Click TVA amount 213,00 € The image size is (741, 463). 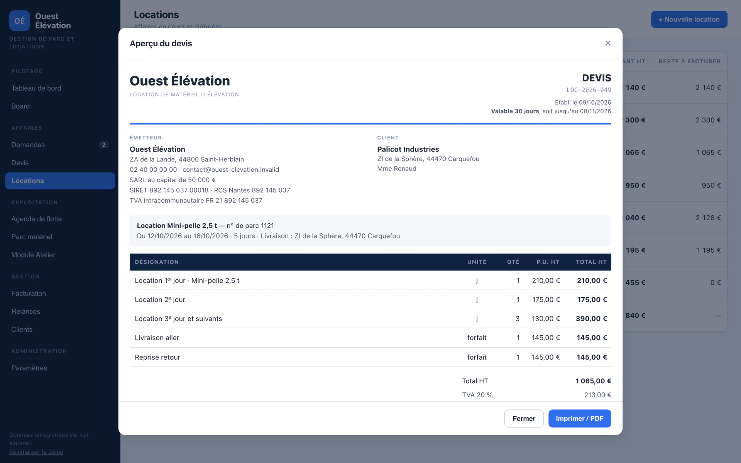coord(597,395)
